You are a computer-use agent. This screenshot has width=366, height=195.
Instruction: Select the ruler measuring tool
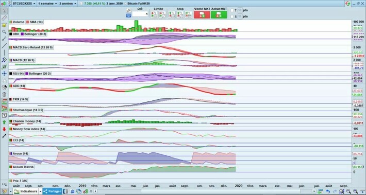coord(4,18)
